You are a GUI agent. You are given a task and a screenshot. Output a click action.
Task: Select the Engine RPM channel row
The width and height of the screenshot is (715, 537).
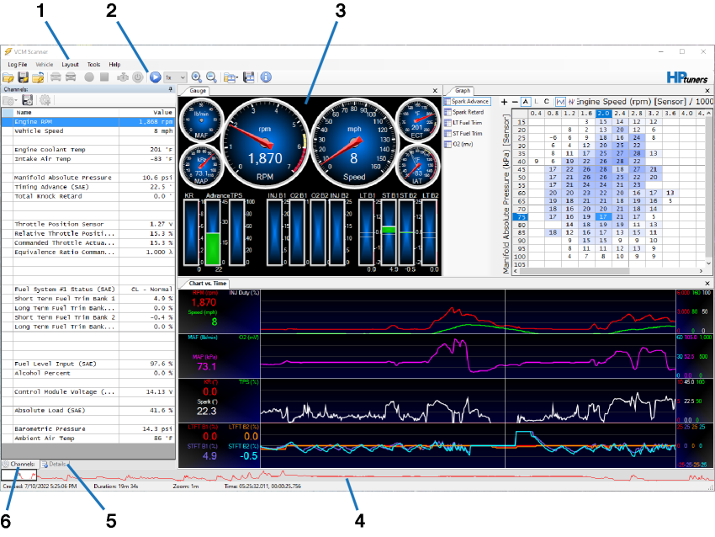point(88,122)
